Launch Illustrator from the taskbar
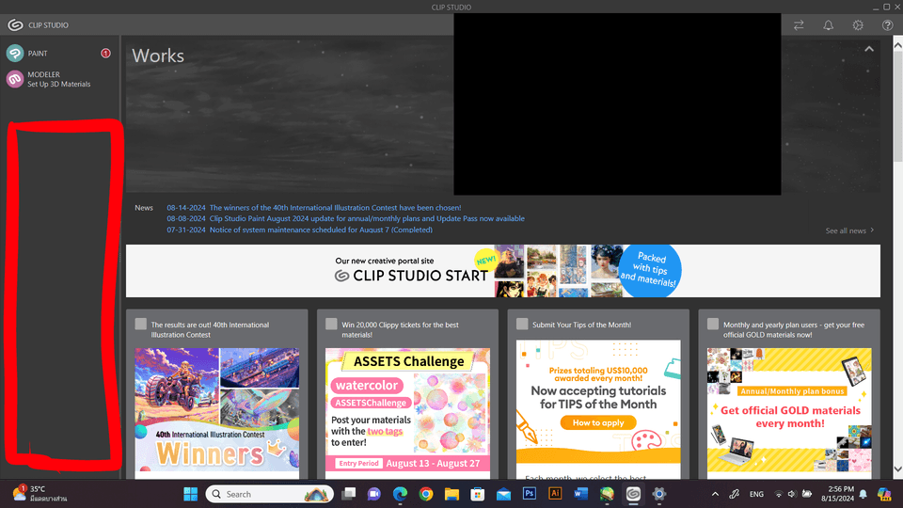This screenshot has height=508, width=903. (x=555, y=494)
